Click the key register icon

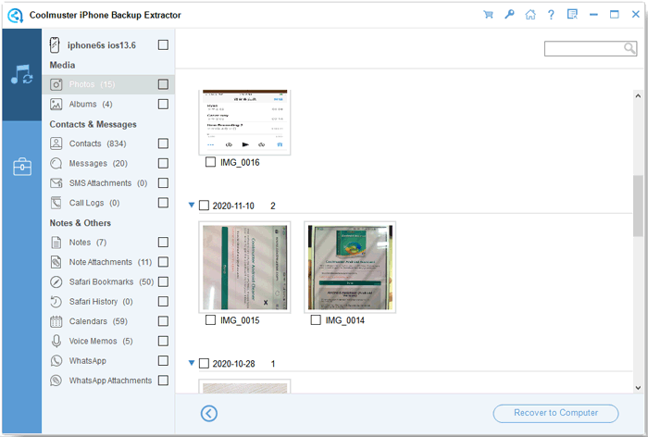[x=509, y=15]
